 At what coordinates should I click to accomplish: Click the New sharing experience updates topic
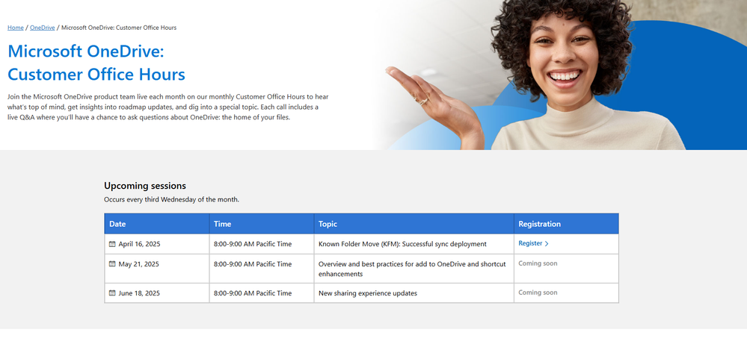click(368, 293)
